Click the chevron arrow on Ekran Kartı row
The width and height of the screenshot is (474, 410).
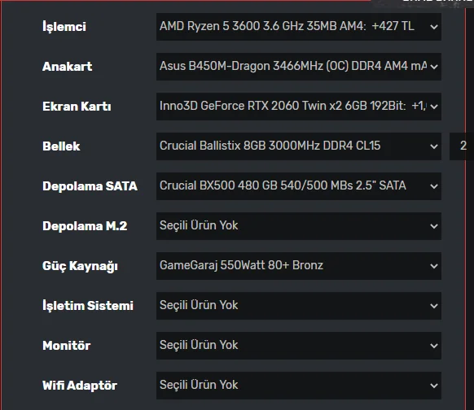click(x=434, y=107)
